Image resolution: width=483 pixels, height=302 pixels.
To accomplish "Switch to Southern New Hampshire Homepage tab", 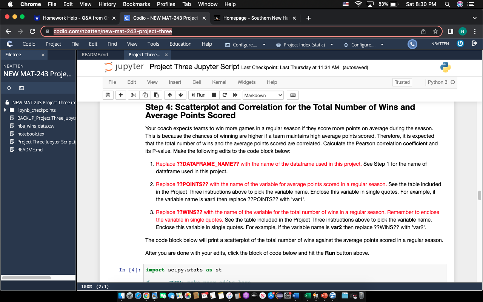I will [256, 18].
